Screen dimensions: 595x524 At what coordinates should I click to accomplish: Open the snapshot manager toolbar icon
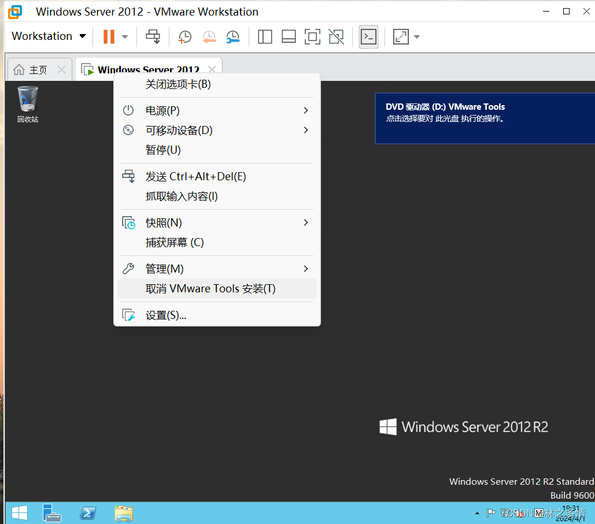point(233,37)
